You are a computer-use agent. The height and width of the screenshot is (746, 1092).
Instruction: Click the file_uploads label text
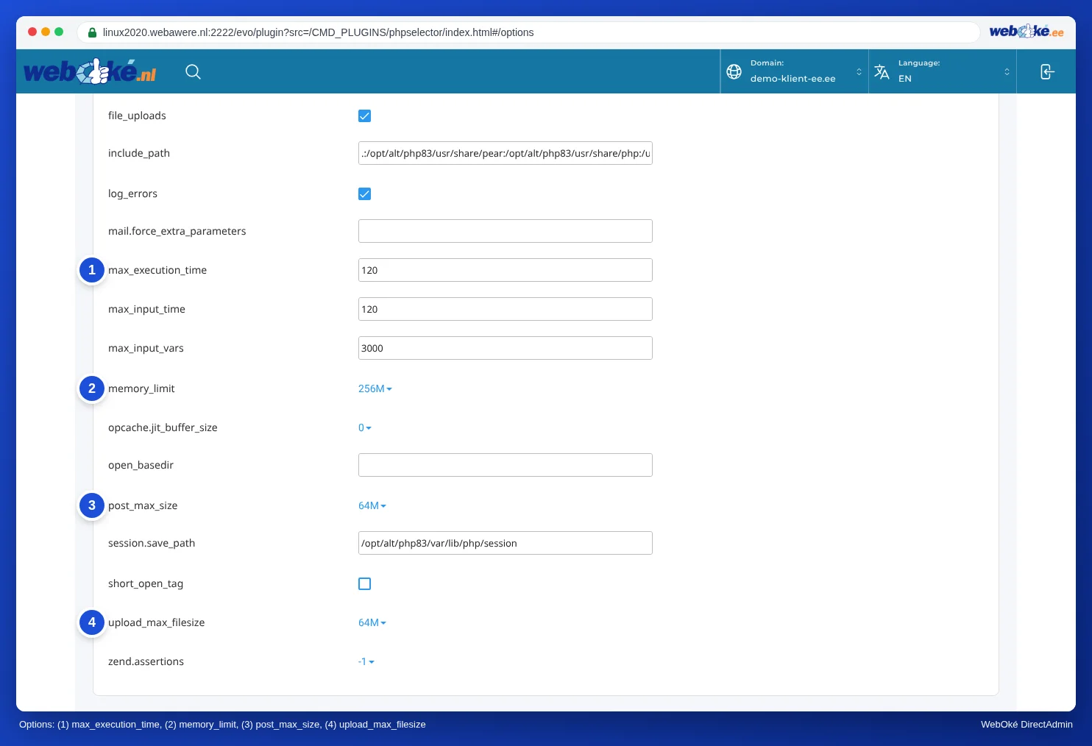tap(137, 116)
